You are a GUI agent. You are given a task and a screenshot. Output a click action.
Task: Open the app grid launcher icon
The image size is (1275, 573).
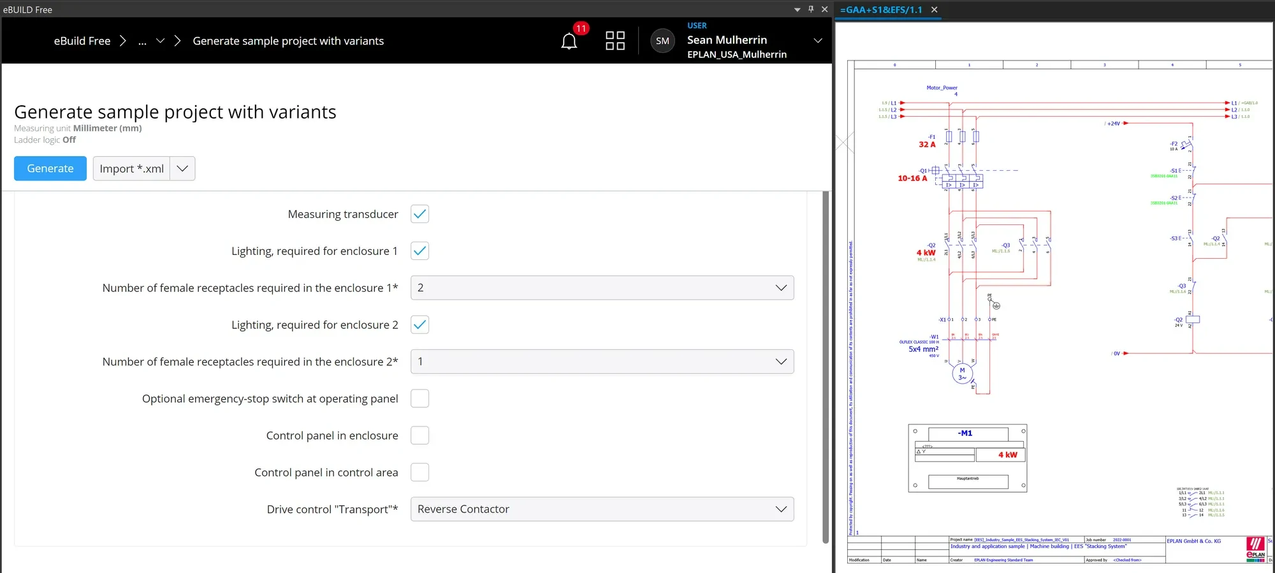615,41
